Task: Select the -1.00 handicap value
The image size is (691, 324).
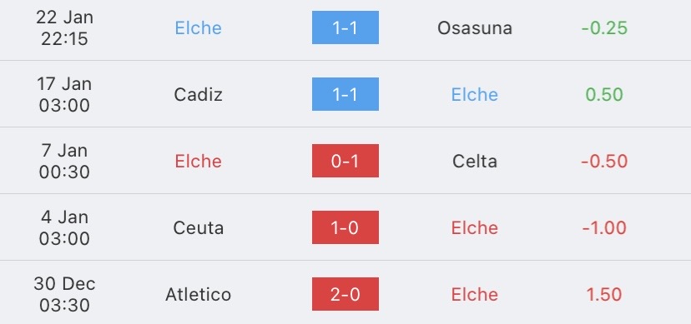Action: click(604, 227)
